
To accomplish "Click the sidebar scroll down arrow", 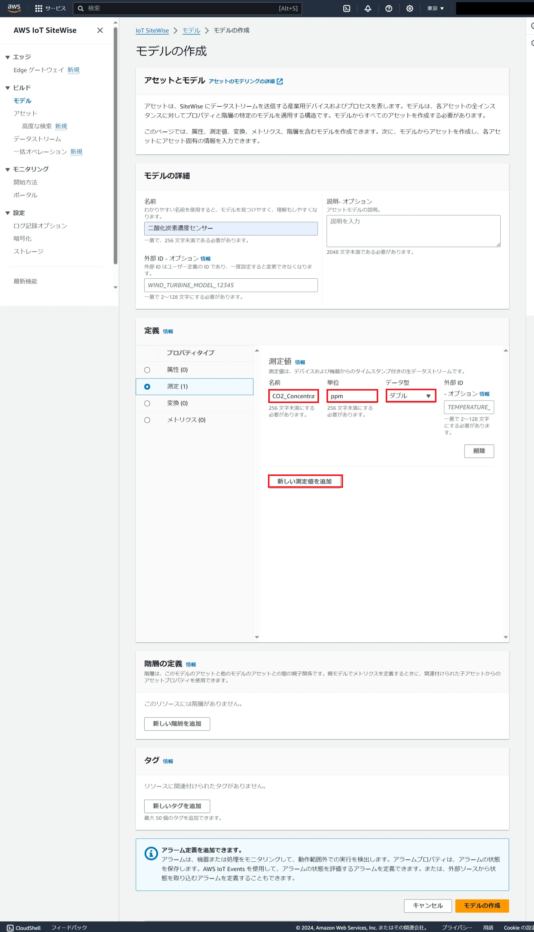I will 116,288.
